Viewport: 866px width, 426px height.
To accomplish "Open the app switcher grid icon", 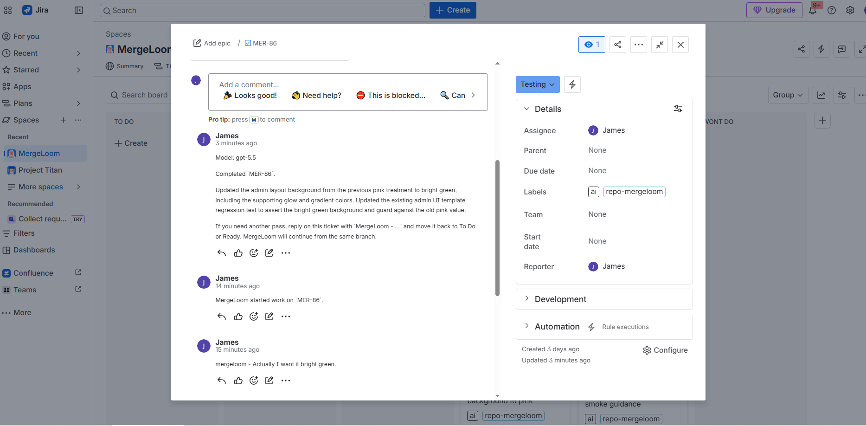I will (x=8, y=10).
